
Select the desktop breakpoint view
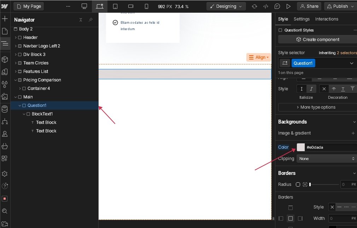pos(84,6)
